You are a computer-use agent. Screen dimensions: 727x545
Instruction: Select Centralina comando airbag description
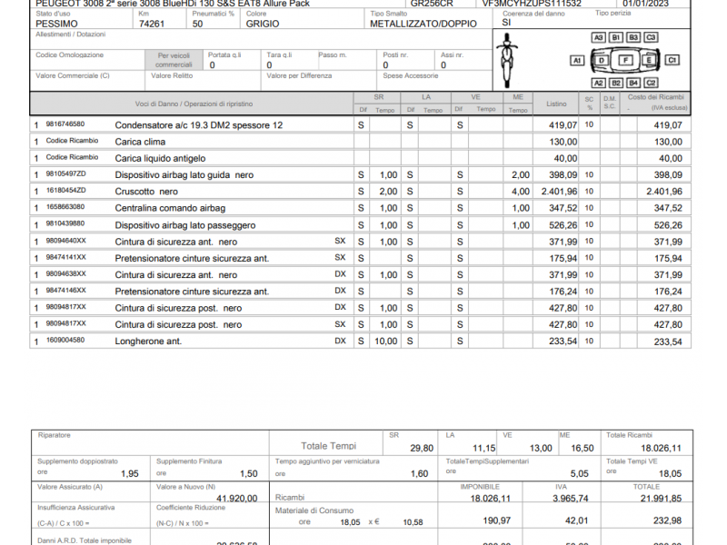[x=170, y=208]
